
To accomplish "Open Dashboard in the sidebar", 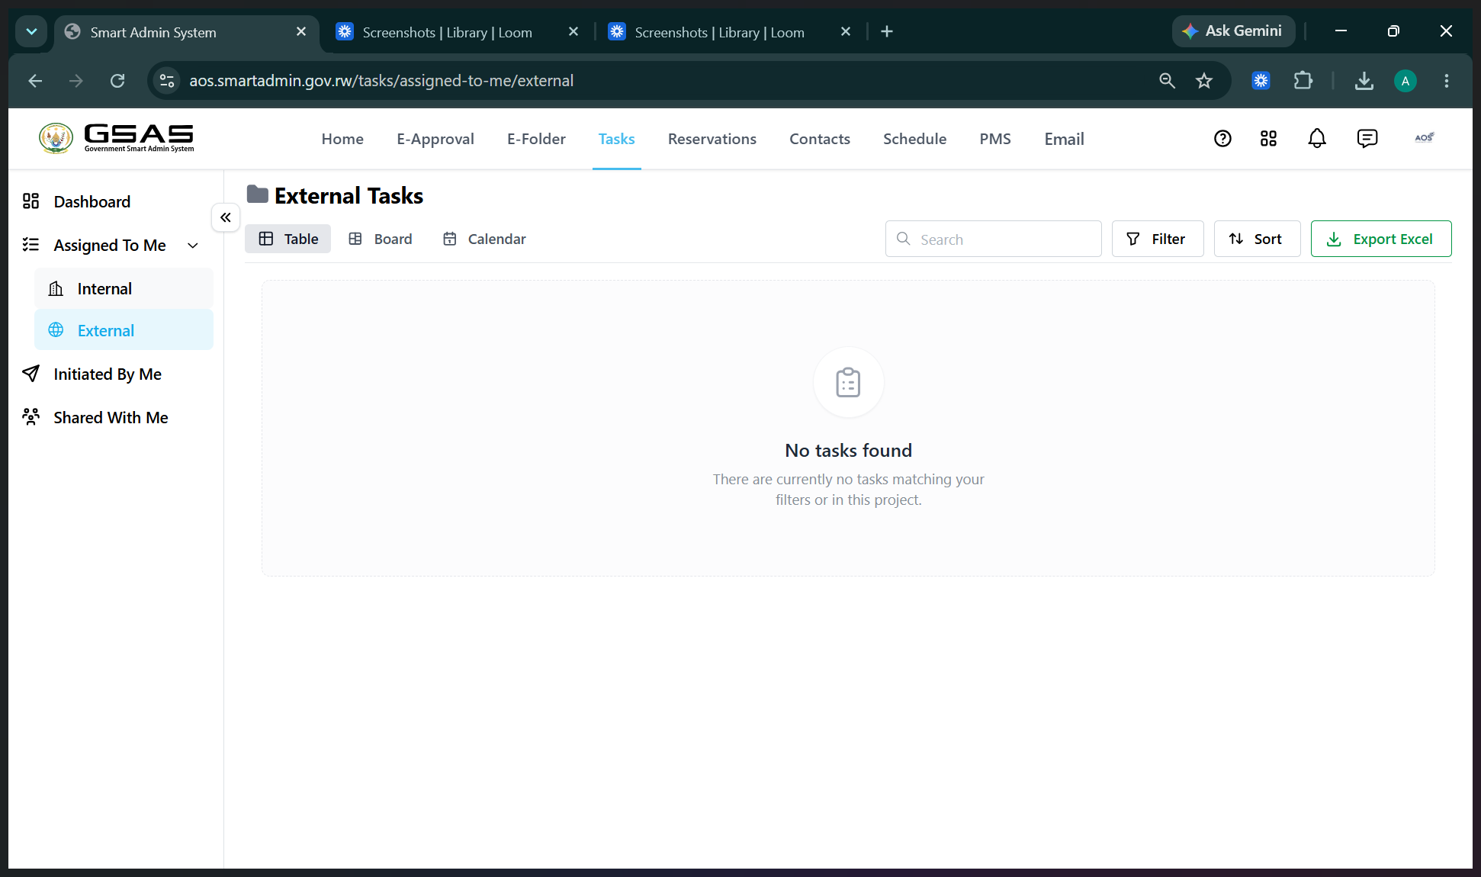I will pos(92,201).
